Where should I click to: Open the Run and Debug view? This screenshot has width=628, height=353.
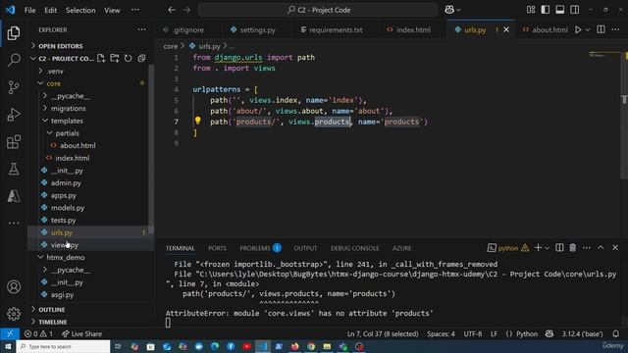14,115
